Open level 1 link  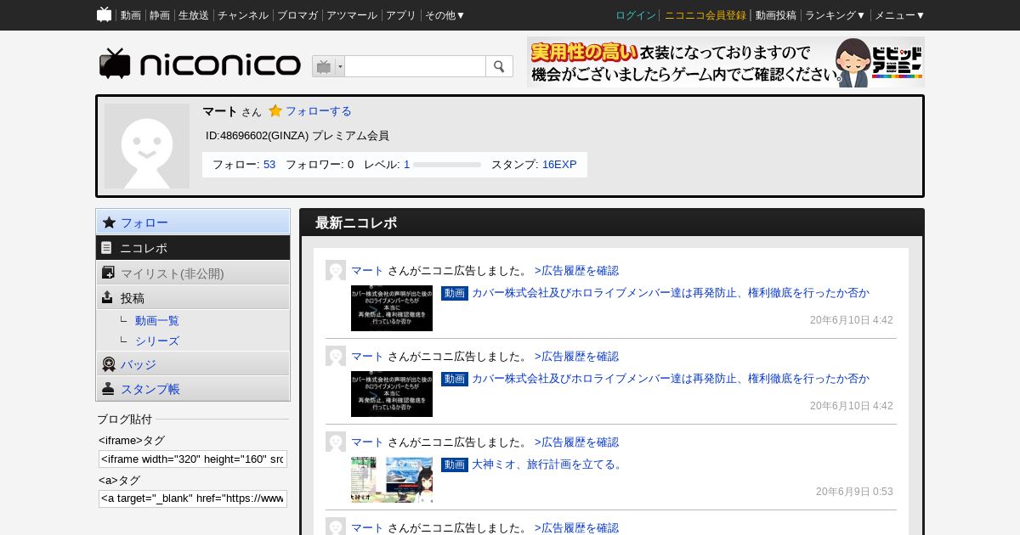pyautogui.click(x=406, y=165)
